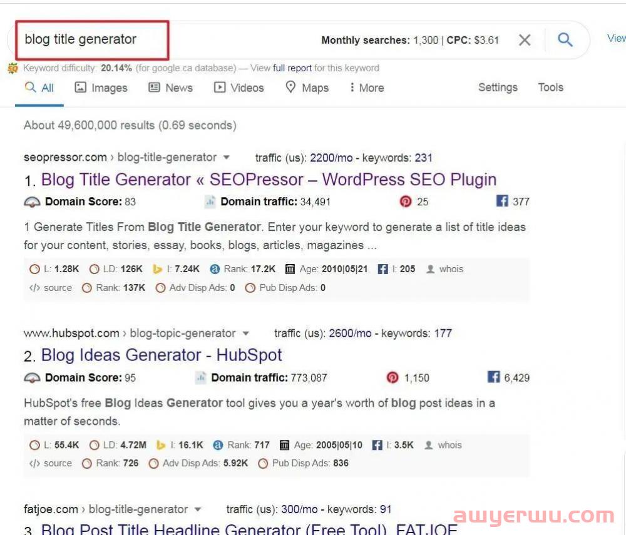Click the 2200/mo traffic link for seopressor

click(x=331, y=158)
